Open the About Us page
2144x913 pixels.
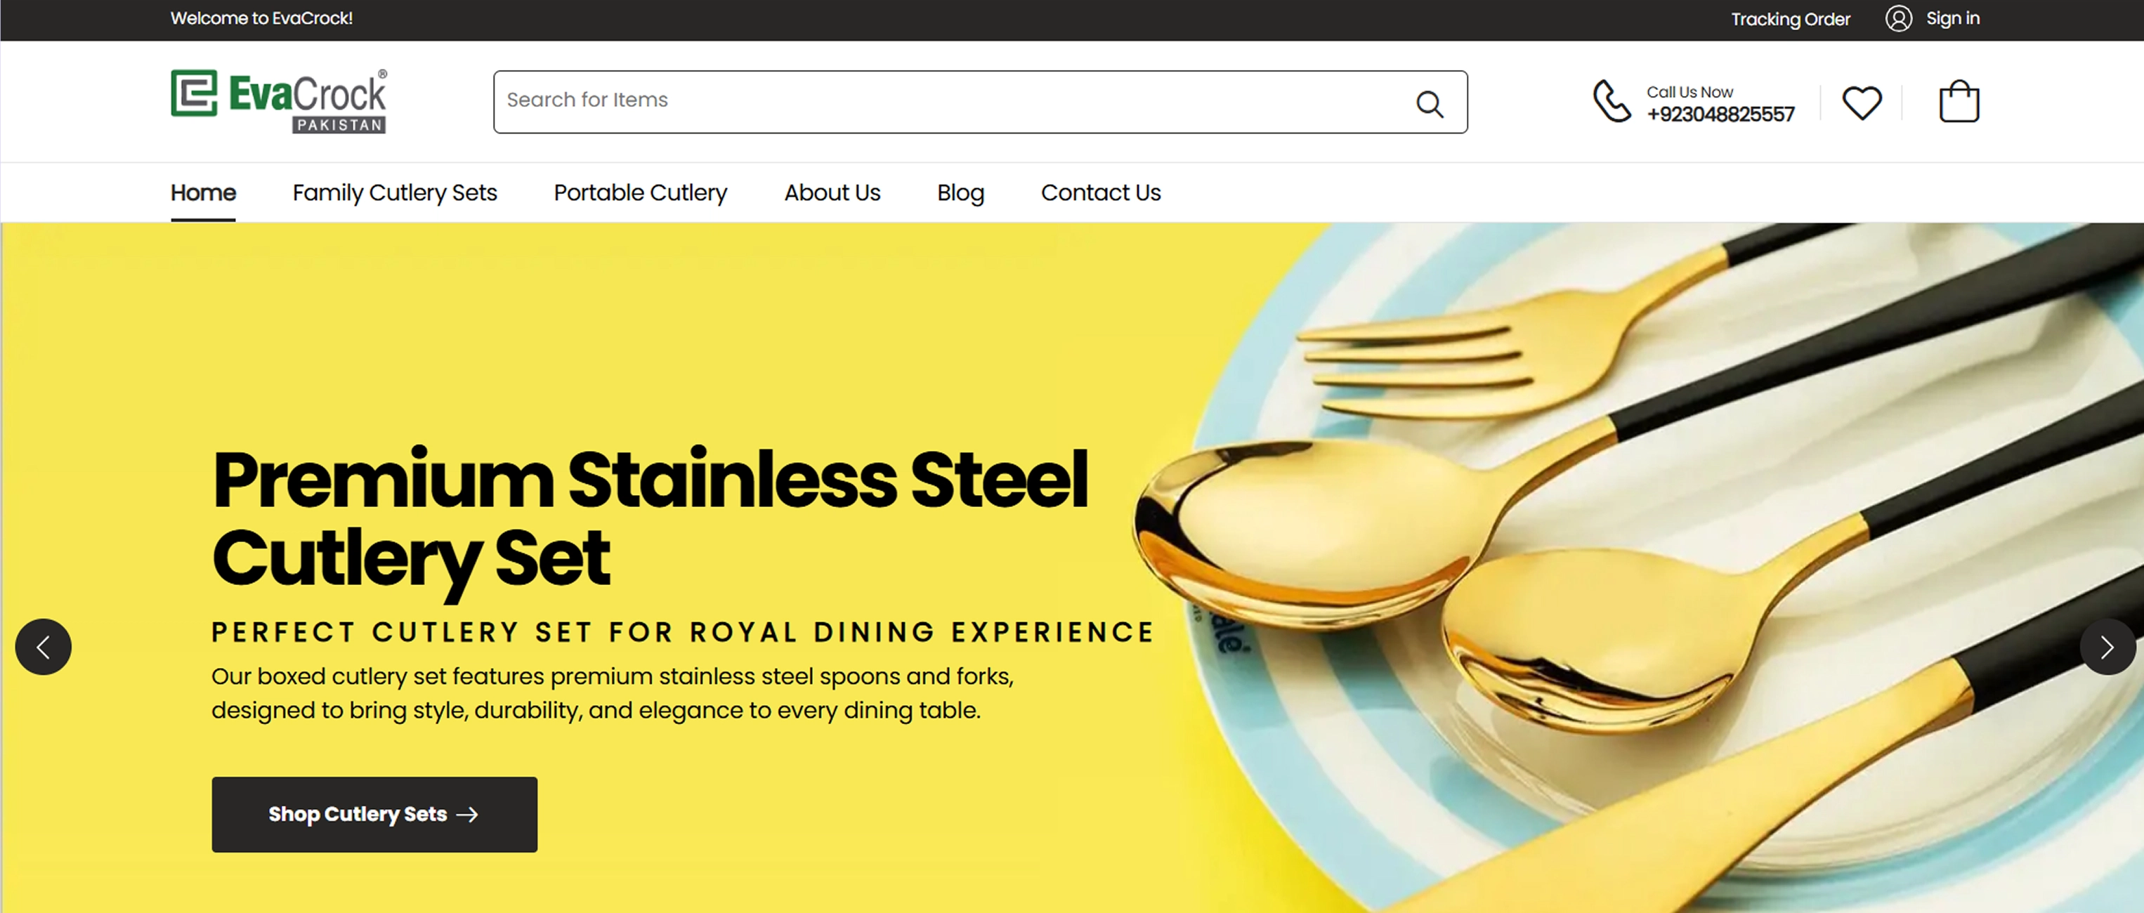point(832,192)
